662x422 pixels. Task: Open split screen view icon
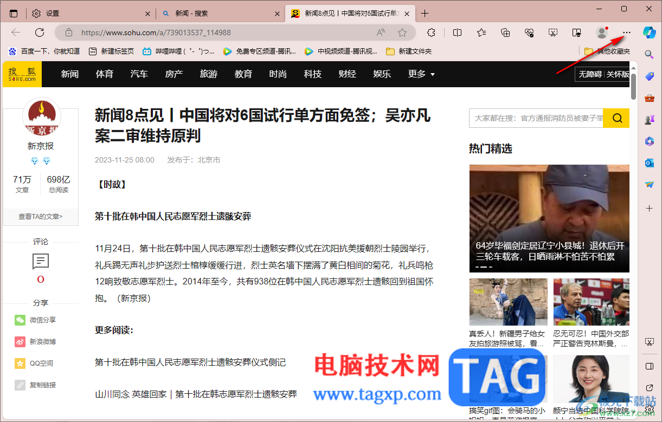tap(457, 33)
